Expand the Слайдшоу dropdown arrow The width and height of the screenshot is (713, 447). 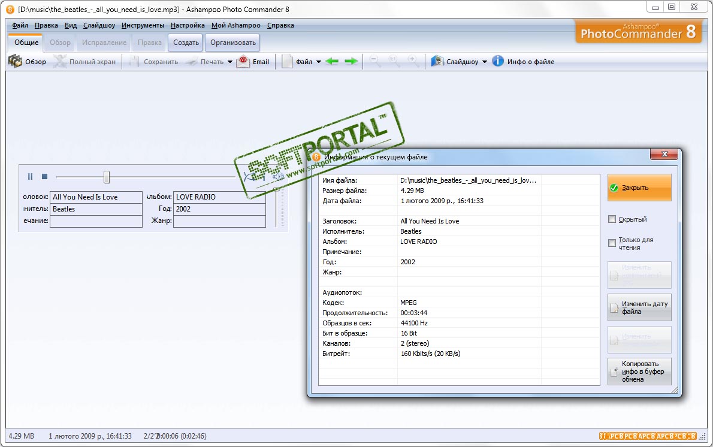point(484,62)
